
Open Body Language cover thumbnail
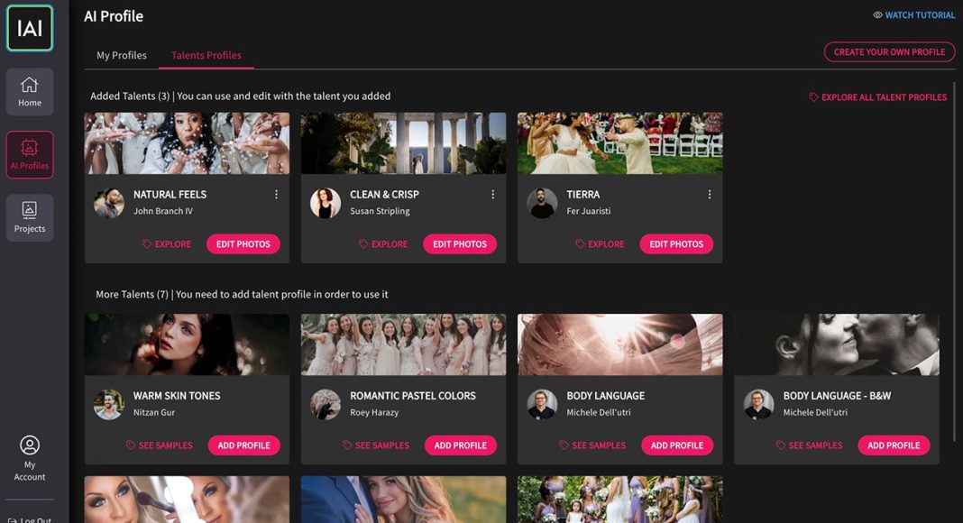(x=620, y=344)
